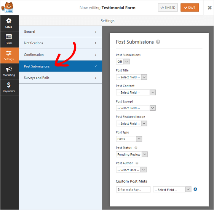Viewport: 214px width, 210px height.
Task: Save the Testimonial Form
Action: pyautogui.click(x=190, y=8)
